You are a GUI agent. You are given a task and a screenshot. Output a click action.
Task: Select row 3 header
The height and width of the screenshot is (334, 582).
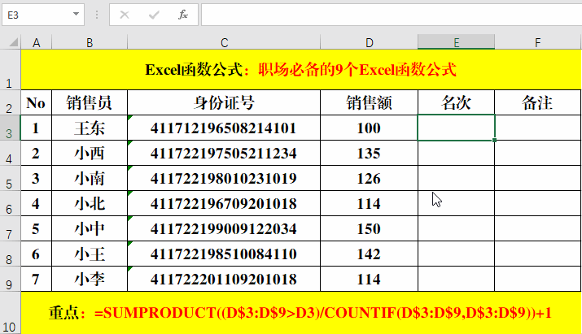click(x=10, y=128)
